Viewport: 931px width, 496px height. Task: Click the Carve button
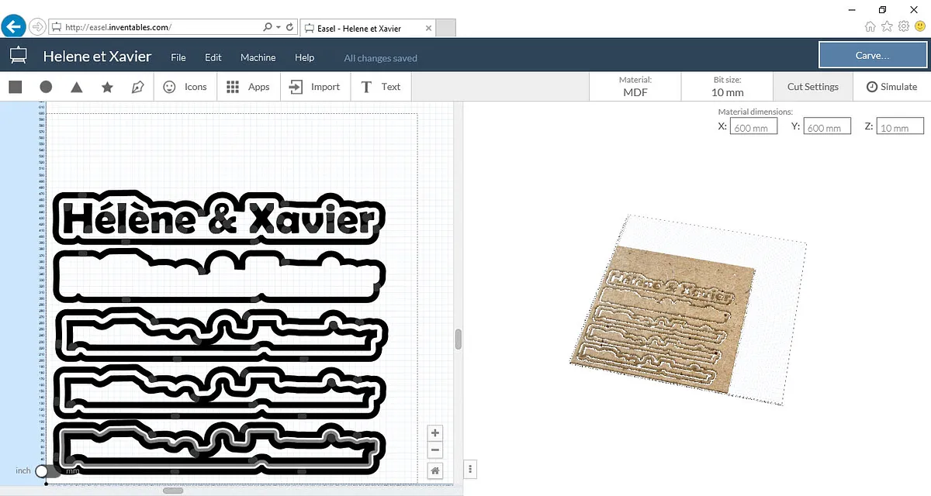click(872, 56)
